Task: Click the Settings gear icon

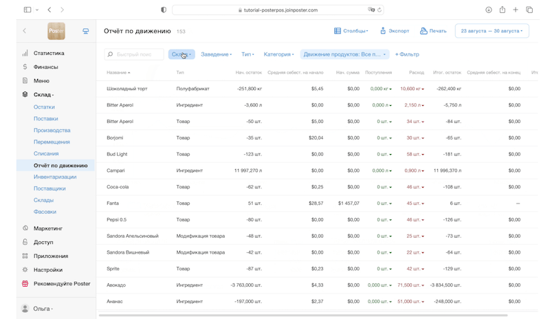Action: click(25, 269)
